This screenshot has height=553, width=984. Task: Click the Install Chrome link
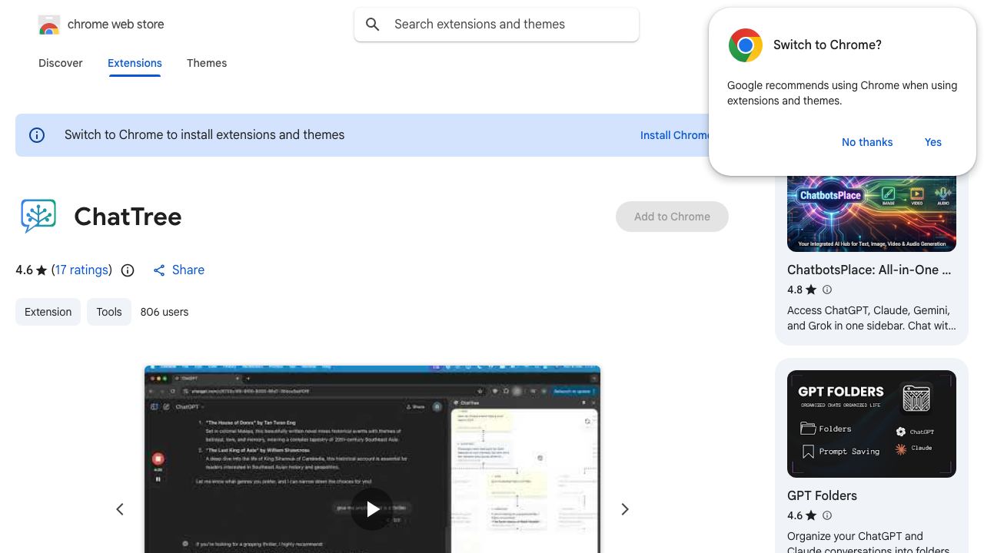[x=675, y=135]
